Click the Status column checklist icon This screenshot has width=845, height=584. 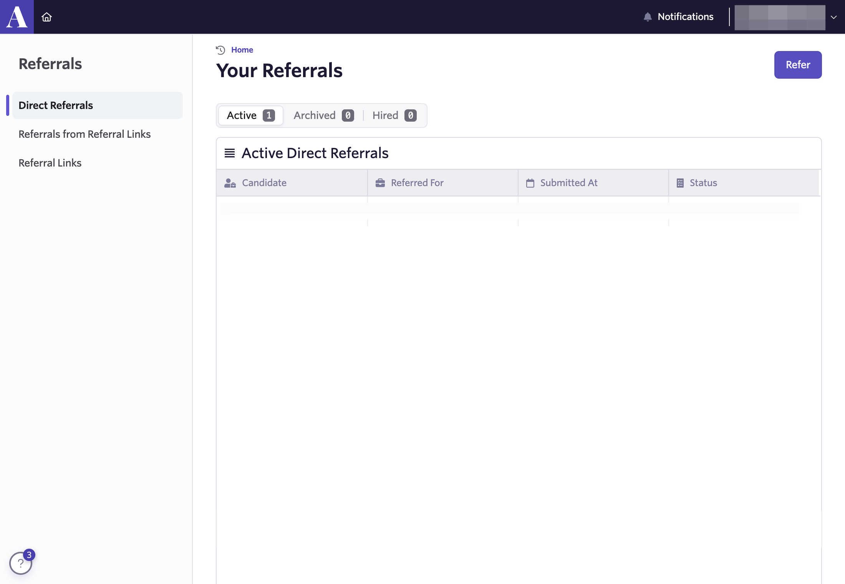click(x=680, y=183)
